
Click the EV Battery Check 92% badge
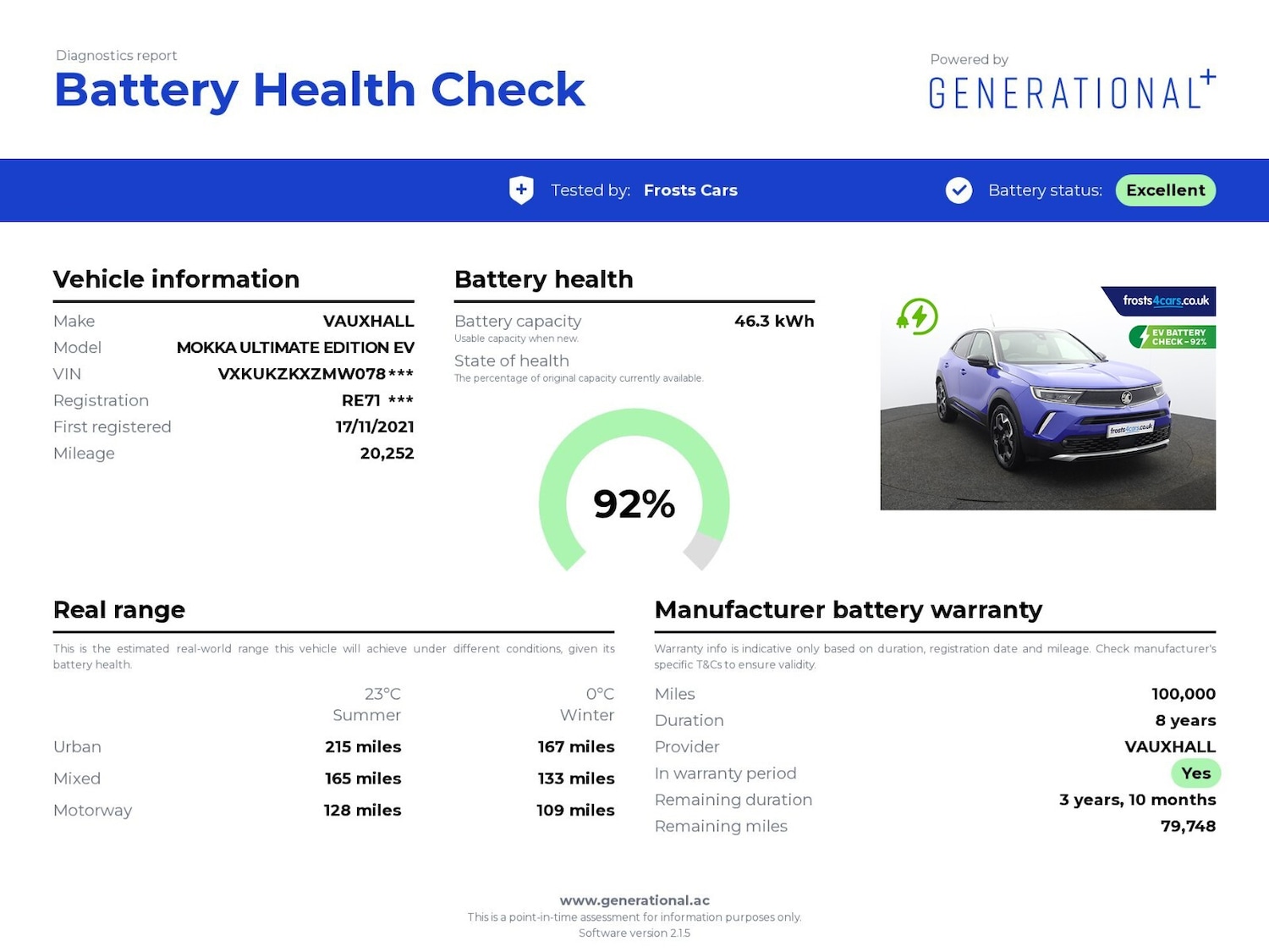1174,337
